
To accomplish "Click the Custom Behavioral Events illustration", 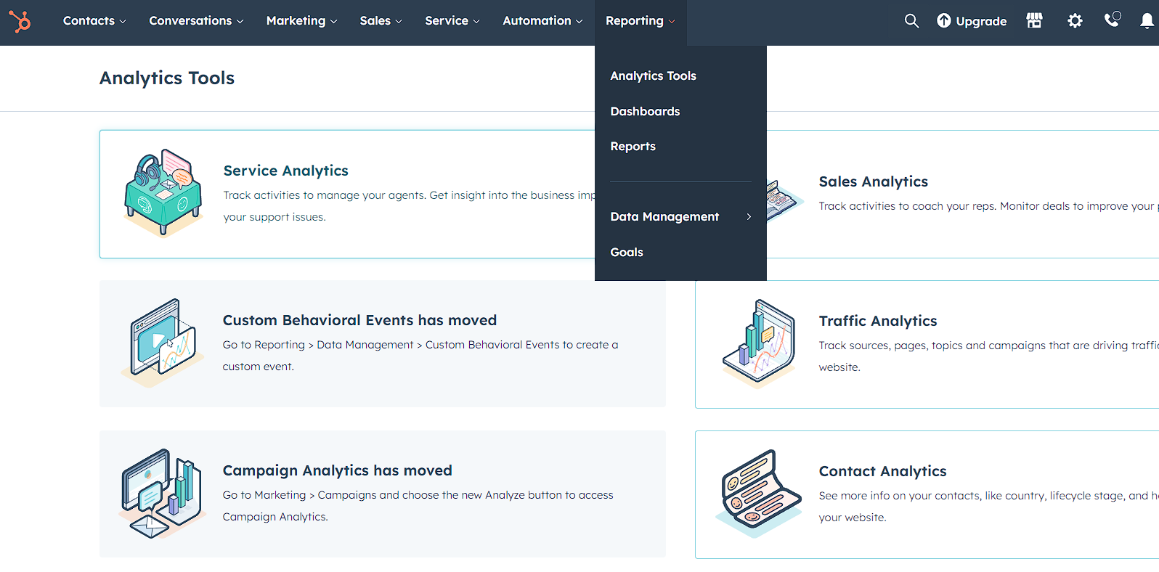I will tap(162, 343).
